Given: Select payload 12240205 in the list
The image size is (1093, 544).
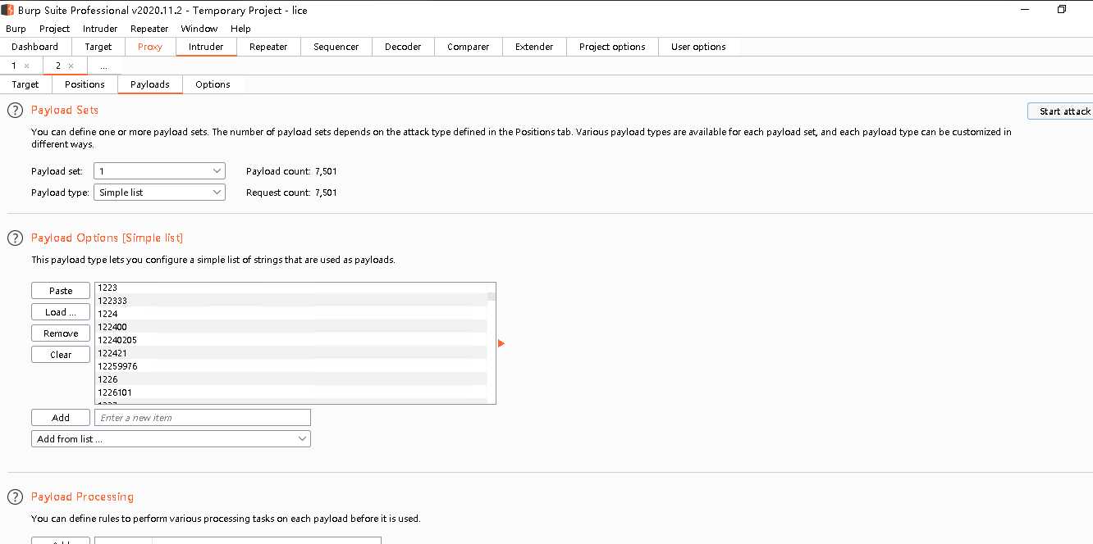Looking at the screenshot, I should [x=291, y=340].
